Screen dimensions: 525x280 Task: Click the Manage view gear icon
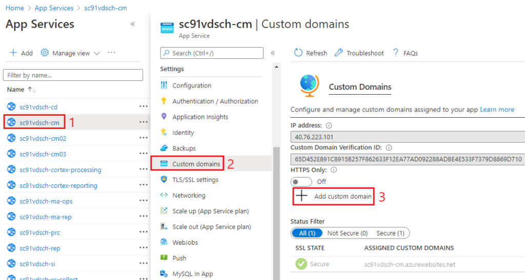click(45, 53)
